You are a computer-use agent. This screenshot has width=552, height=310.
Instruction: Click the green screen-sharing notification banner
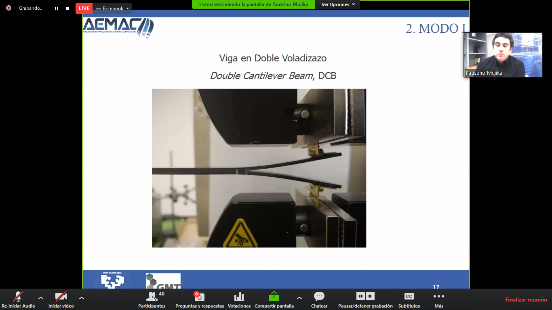tap(254, 4)
